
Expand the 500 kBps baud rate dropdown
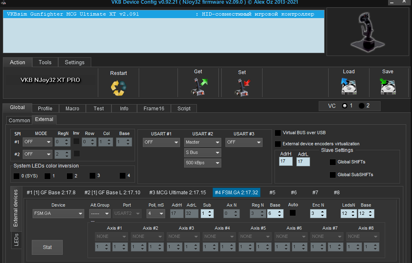pyautogui.click(x=202, y=163)
